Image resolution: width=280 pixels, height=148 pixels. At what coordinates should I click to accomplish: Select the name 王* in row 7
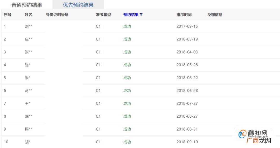[x=27, y=104]
